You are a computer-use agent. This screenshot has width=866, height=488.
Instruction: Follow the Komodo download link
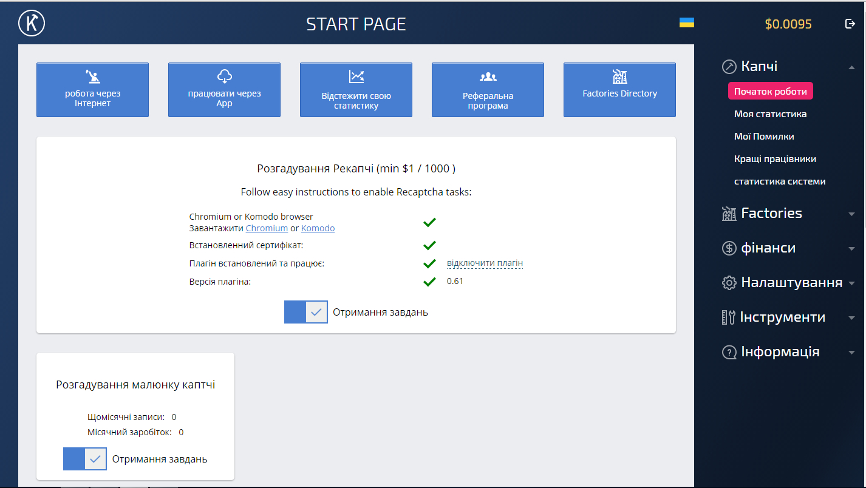coord(318,228)
